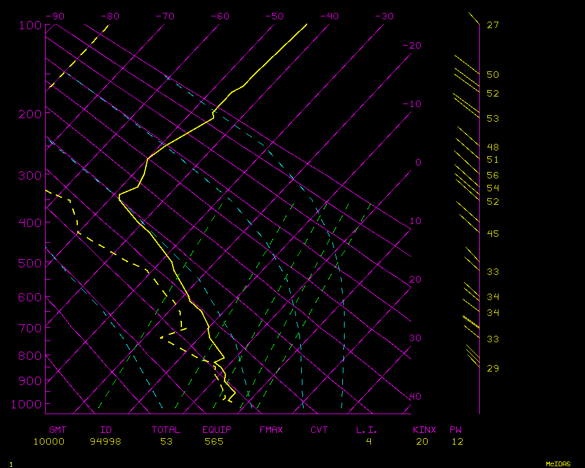Click the KINX header label
Screen dimensions: 585x468
click(x=425, y=430)
